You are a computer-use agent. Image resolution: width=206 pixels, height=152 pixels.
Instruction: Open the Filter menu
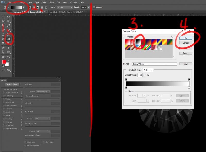pyautogui.click(x=52, y=2)
